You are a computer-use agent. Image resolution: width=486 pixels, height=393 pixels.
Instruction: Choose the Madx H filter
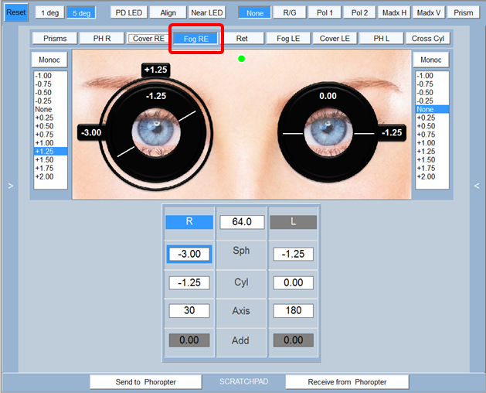click(394, 13)
